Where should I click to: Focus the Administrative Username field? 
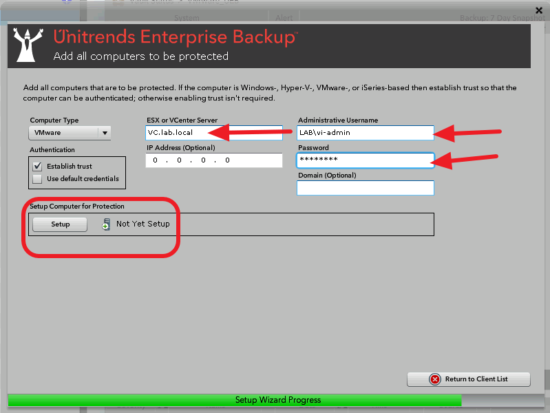(366, 133)
